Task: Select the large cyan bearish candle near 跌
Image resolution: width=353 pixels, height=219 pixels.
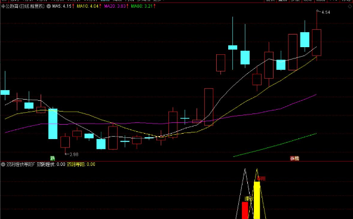Action: (53, 124)
